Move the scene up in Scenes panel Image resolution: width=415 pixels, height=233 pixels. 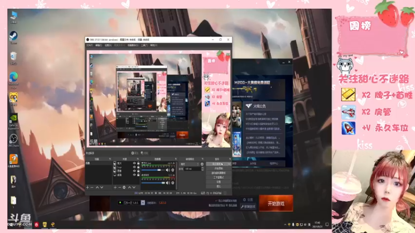97,187
